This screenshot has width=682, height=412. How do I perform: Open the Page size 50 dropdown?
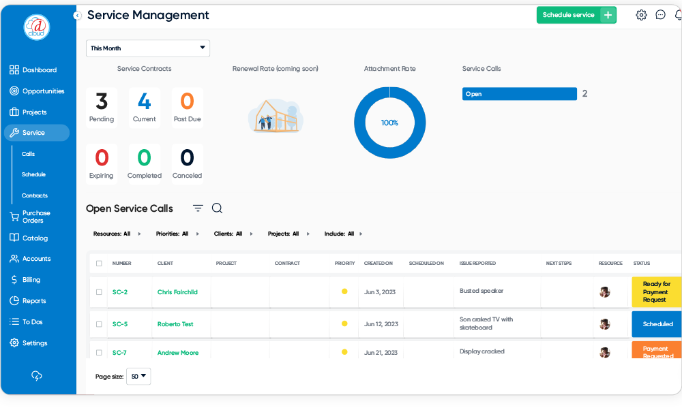[138, 377]
